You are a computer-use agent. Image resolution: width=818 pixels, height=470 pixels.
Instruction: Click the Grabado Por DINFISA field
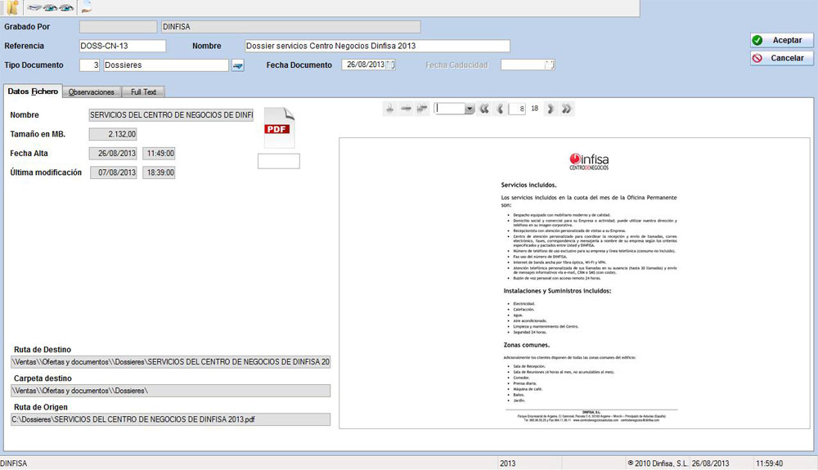pyautogui.click(x=290, y=27)
